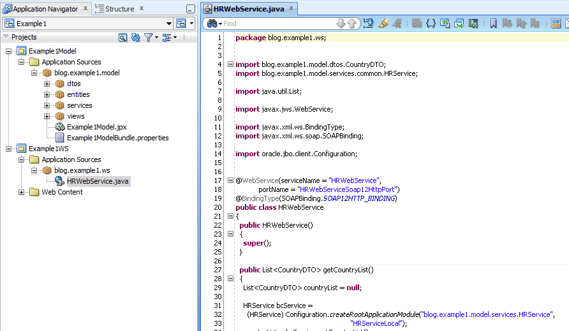Find previous with the up arrow
The height and width of the screenshot is (331, 569).
coord(352,24)
